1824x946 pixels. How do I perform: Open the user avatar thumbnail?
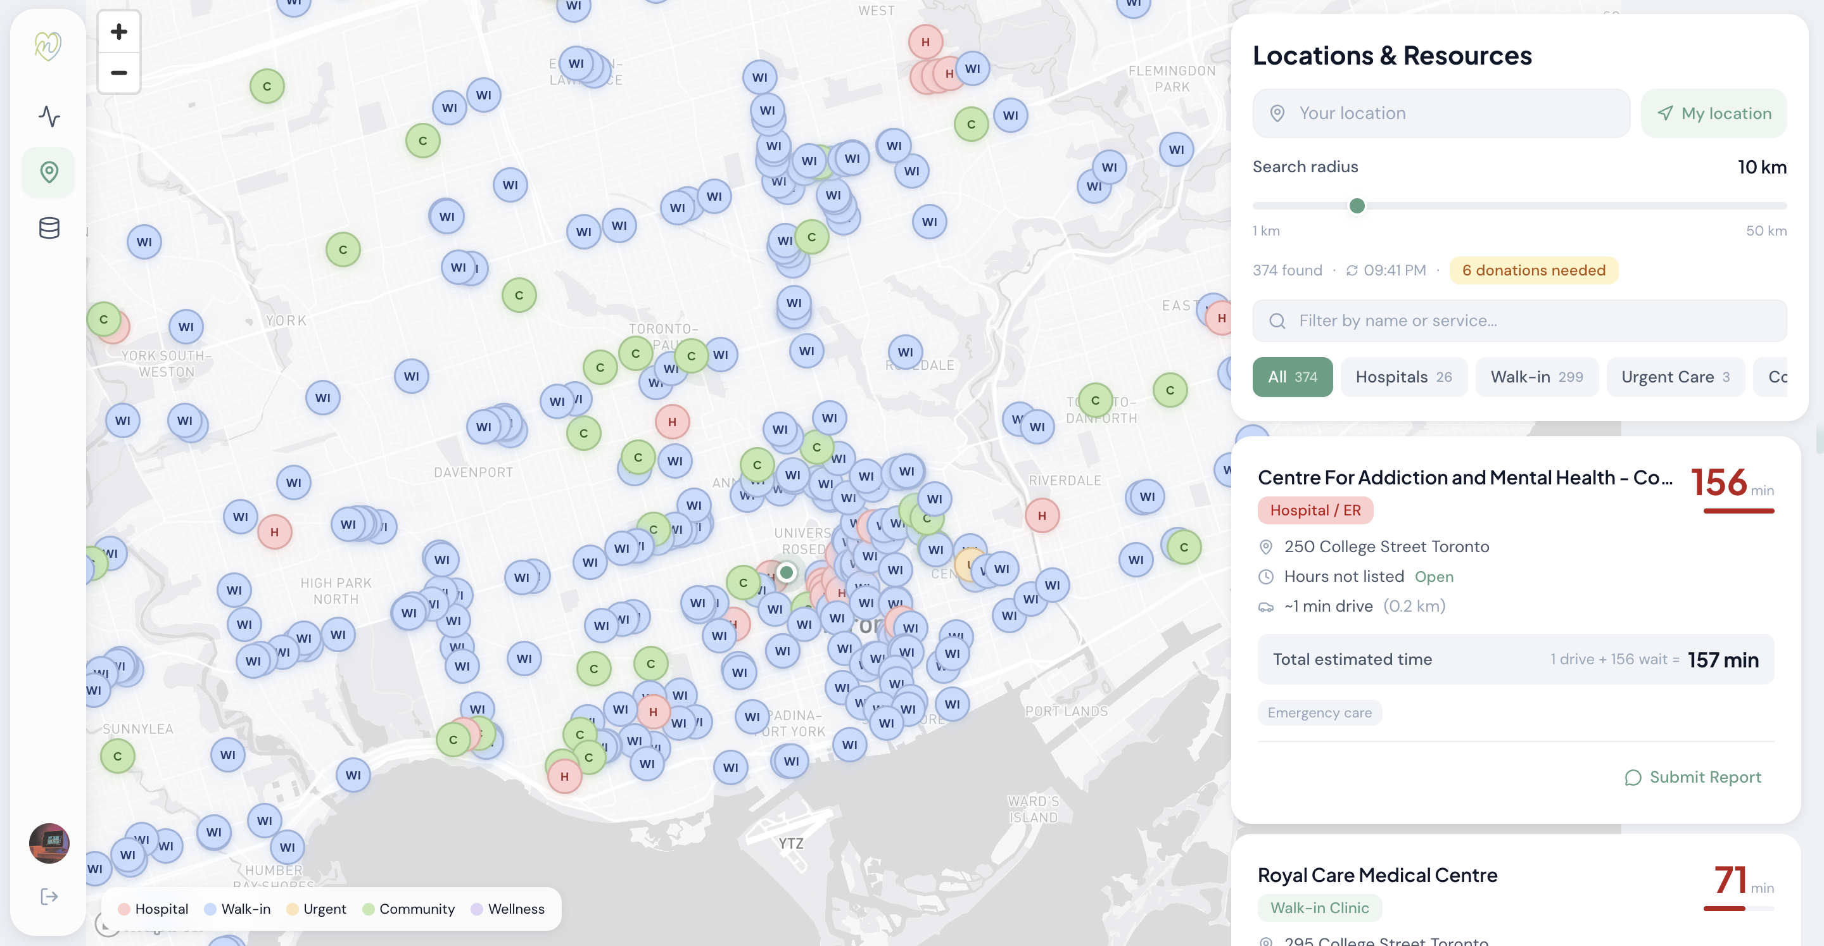tap(49, 843)
